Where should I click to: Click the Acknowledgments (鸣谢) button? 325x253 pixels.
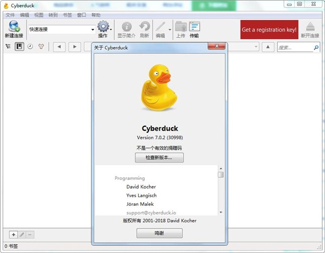(x=159, y=233)
